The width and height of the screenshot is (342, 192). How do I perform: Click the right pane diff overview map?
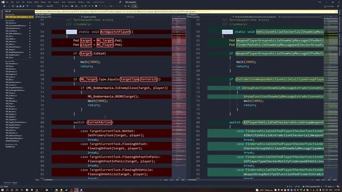[331, 98]
